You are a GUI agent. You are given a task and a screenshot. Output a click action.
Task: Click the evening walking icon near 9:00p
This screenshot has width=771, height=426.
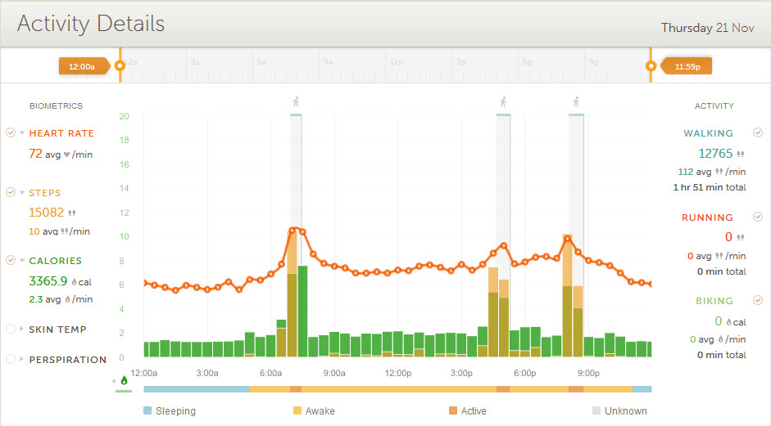click(576, 102)
